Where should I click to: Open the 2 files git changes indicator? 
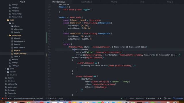point(167,98)
